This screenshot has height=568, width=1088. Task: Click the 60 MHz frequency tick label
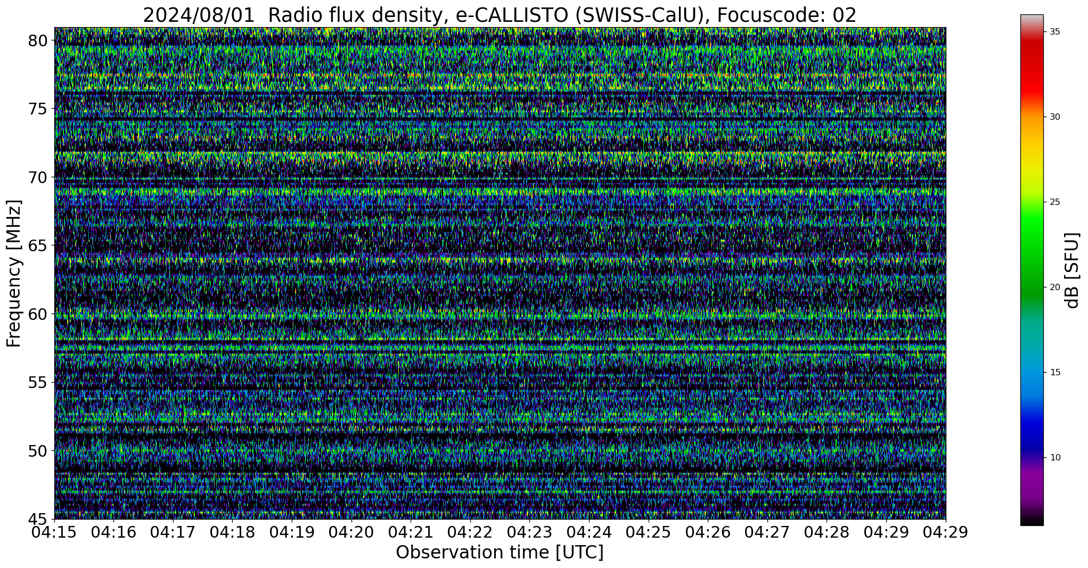[38, 314]
